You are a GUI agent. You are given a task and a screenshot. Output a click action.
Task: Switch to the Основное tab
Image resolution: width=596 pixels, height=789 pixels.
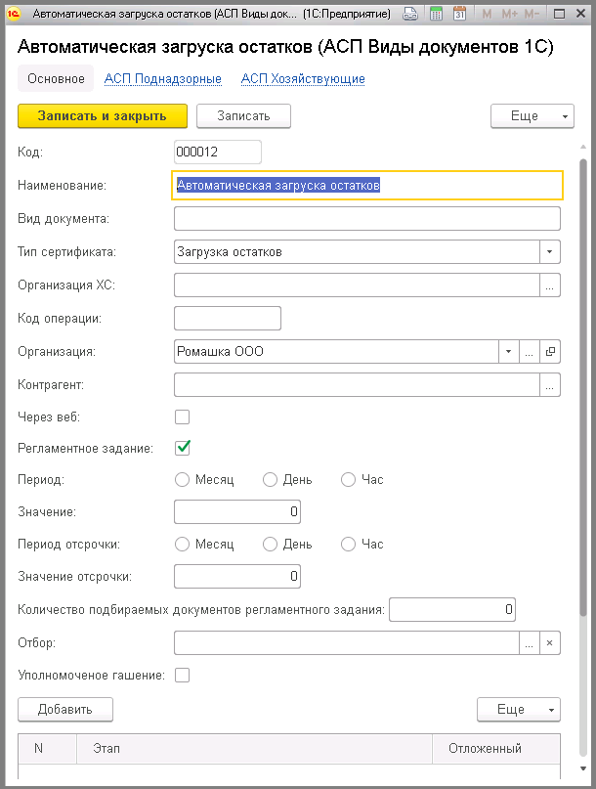(x=56, y=78)
